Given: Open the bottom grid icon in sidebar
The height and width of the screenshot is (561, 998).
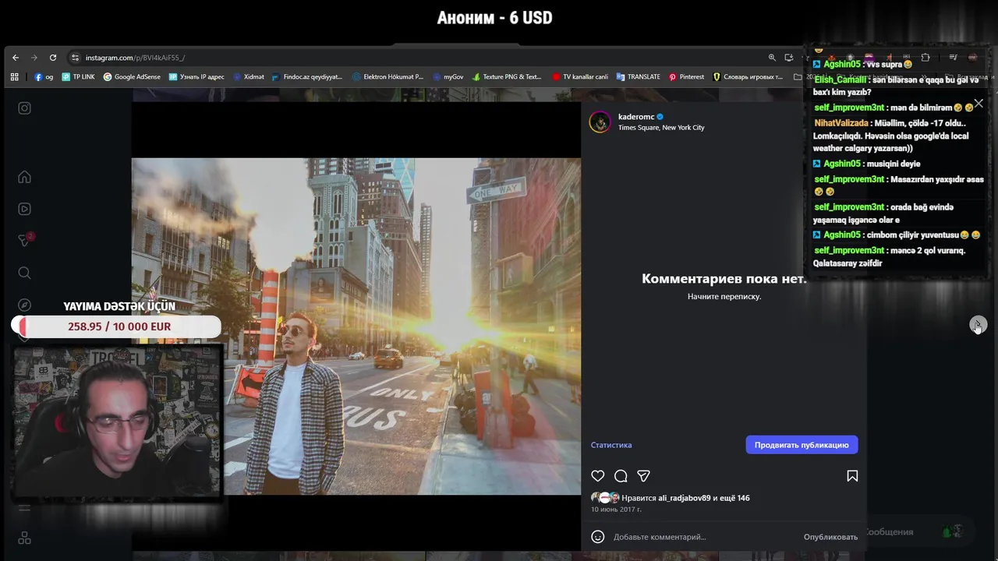Looking at the screenshot, I should point(24,538).
